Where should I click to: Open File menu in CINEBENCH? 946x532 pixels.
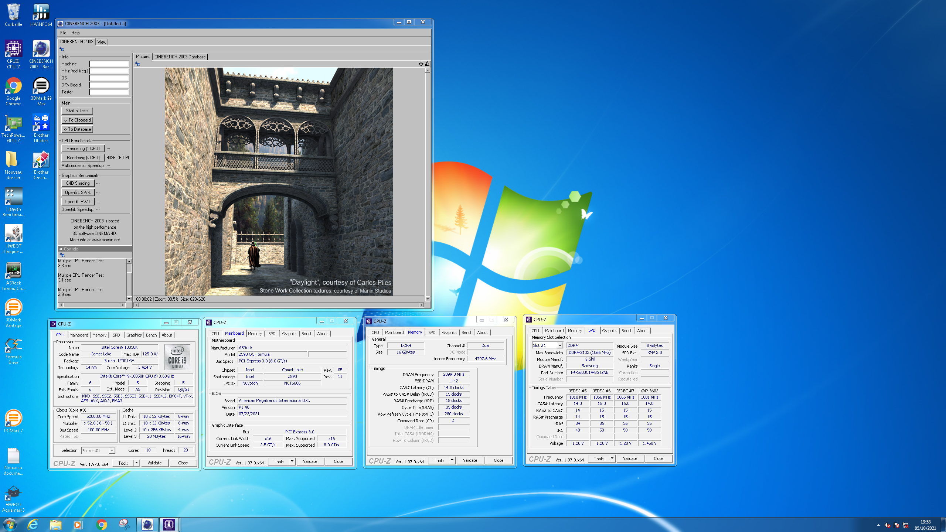point(63,33)
